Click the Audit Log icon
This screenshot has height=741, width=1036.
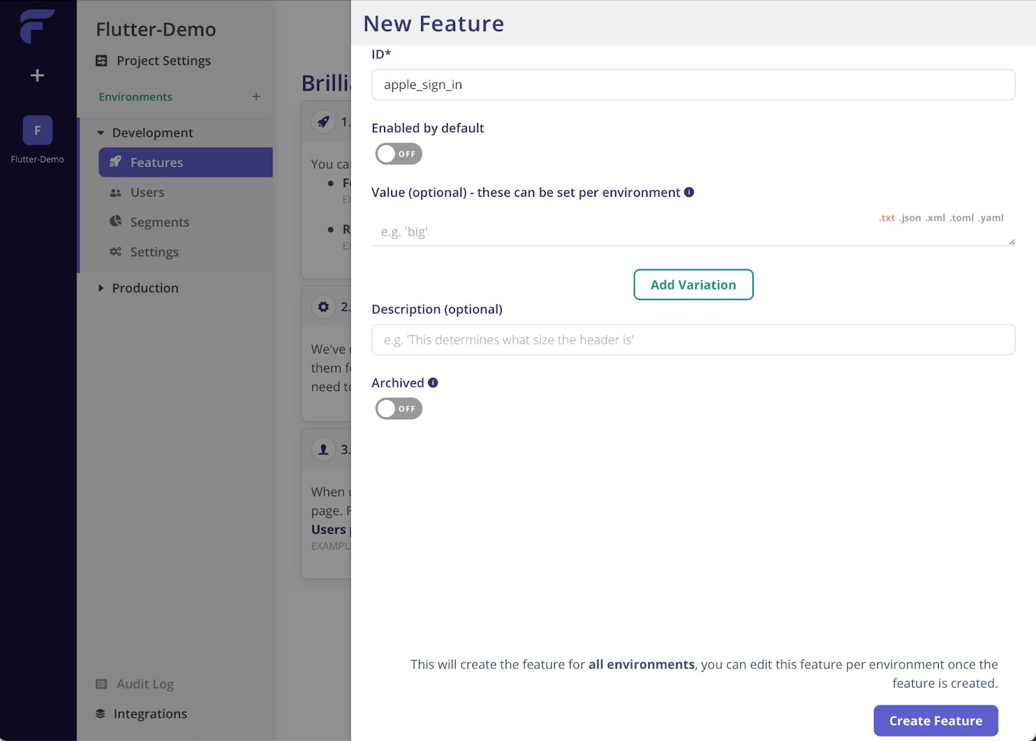click(x=102, y=684)
